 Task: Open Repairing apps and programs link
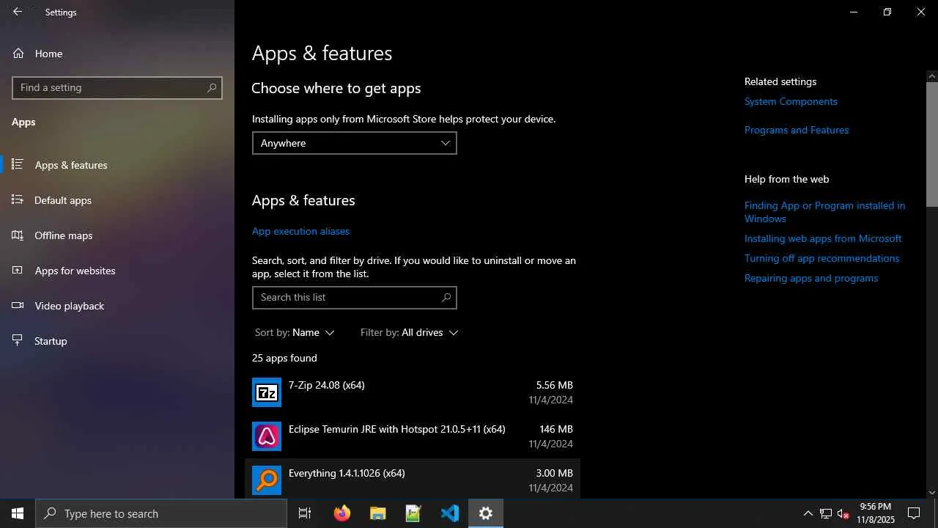pyautogui.click(x=811, y=278)
